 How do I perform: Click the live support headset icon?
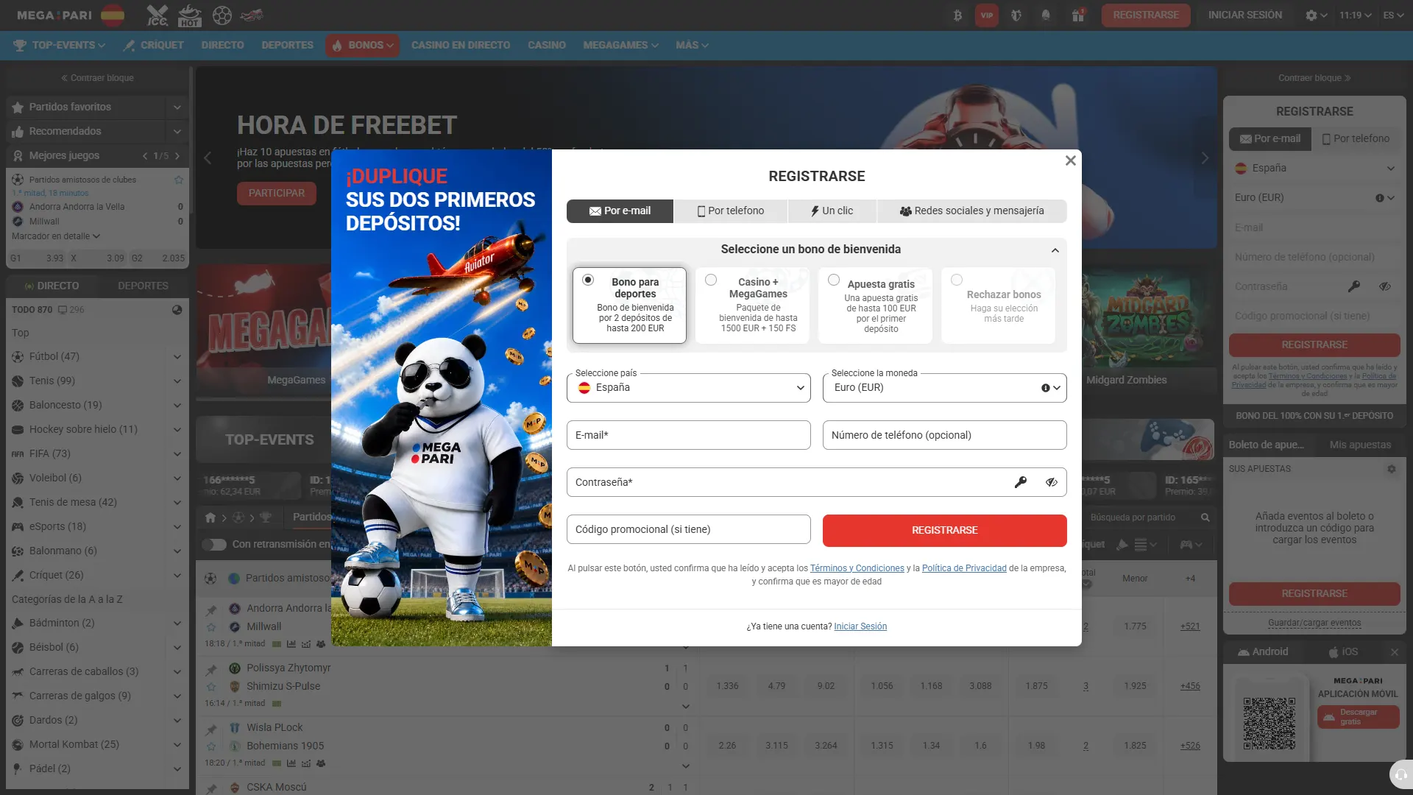point(1401,775)
